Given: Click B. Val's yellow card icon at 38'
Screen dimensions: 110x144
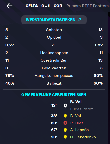Looking at the screenshot, I should click(65, 116).
